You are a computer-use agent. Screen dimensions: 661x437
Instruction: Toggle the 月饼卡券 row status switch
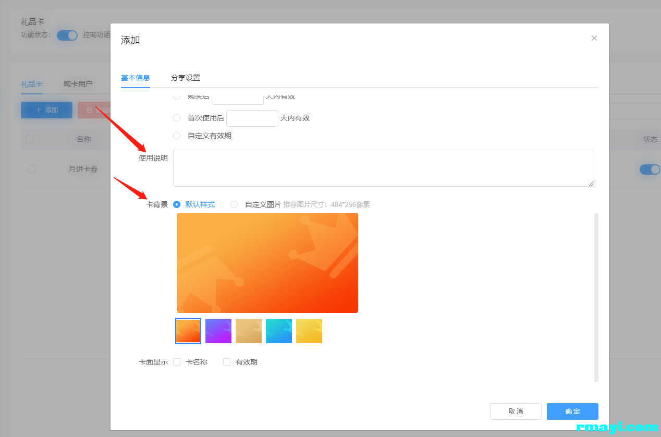650,169
